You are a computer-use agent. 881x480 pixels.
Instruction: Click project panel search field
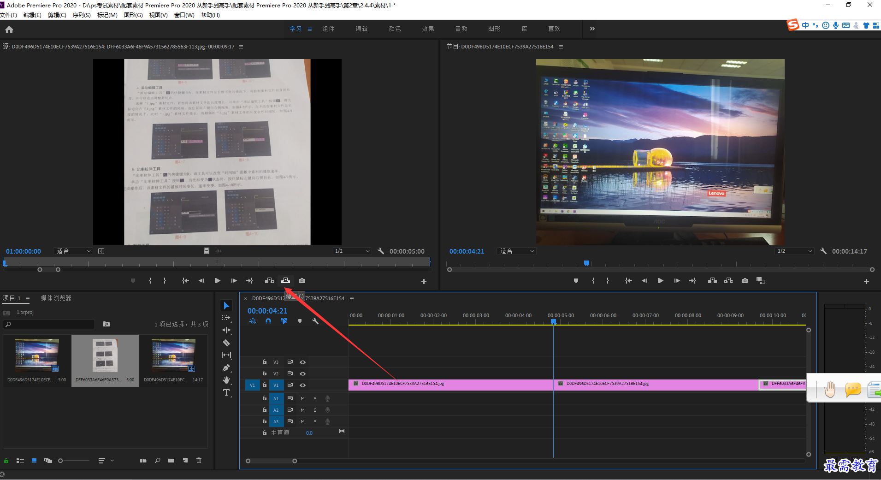click(49, 324)
